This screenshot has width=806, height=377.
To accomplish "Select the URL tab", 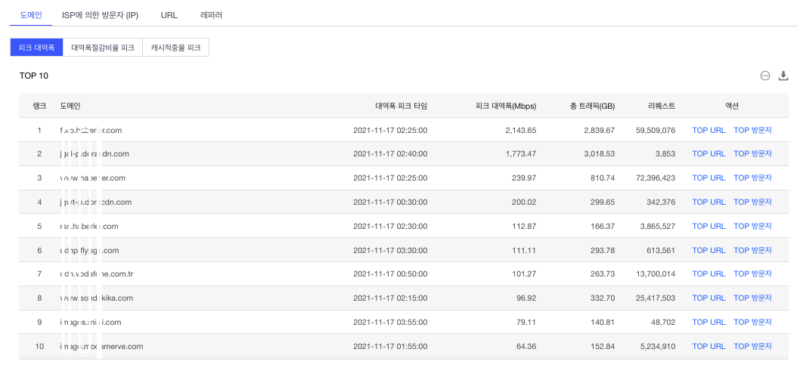I will 169,15.
